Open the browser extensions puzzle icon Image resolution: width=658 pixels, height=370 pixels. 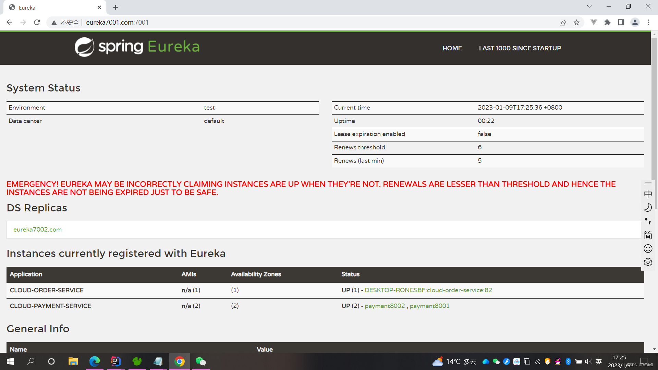(x=607, y=23)
